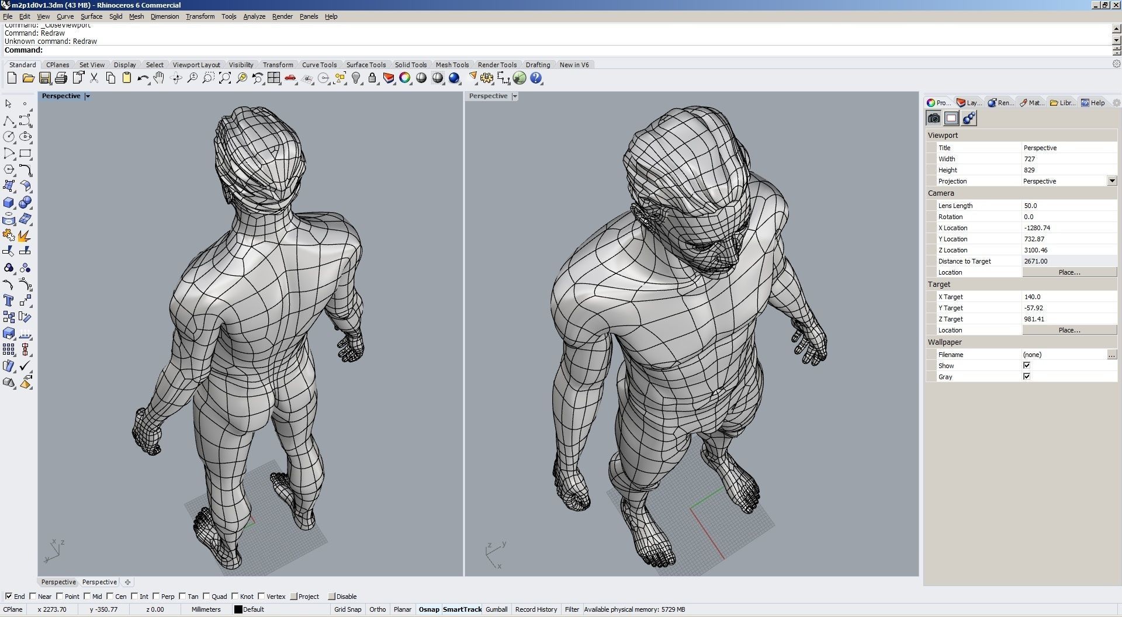Save the model with the floppy disk icon

click(x=44, y=78)
